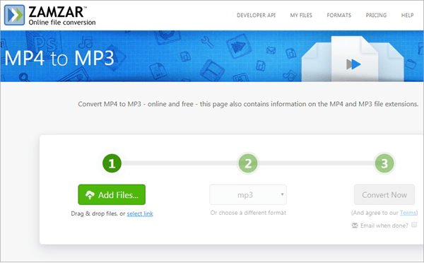Click the Zamzar logo icon
The height and width of the screenshot is (263, 424).
click(14, 15)
